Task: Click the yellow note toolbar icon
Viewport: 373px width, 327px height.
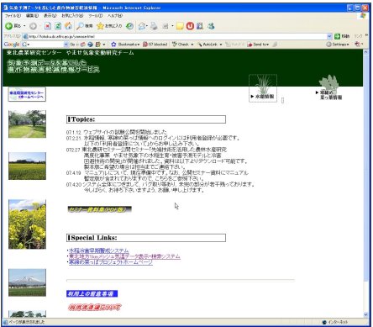Action: point(180,26)
